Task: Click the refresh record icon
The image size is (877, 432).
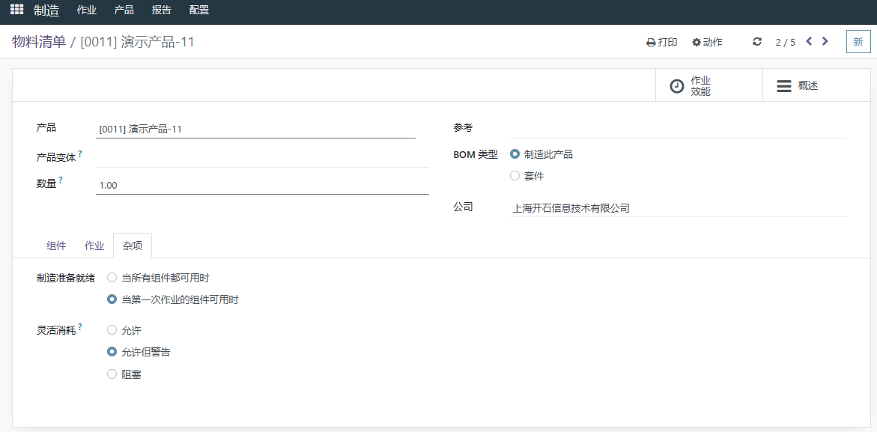Action: [757, 42]
